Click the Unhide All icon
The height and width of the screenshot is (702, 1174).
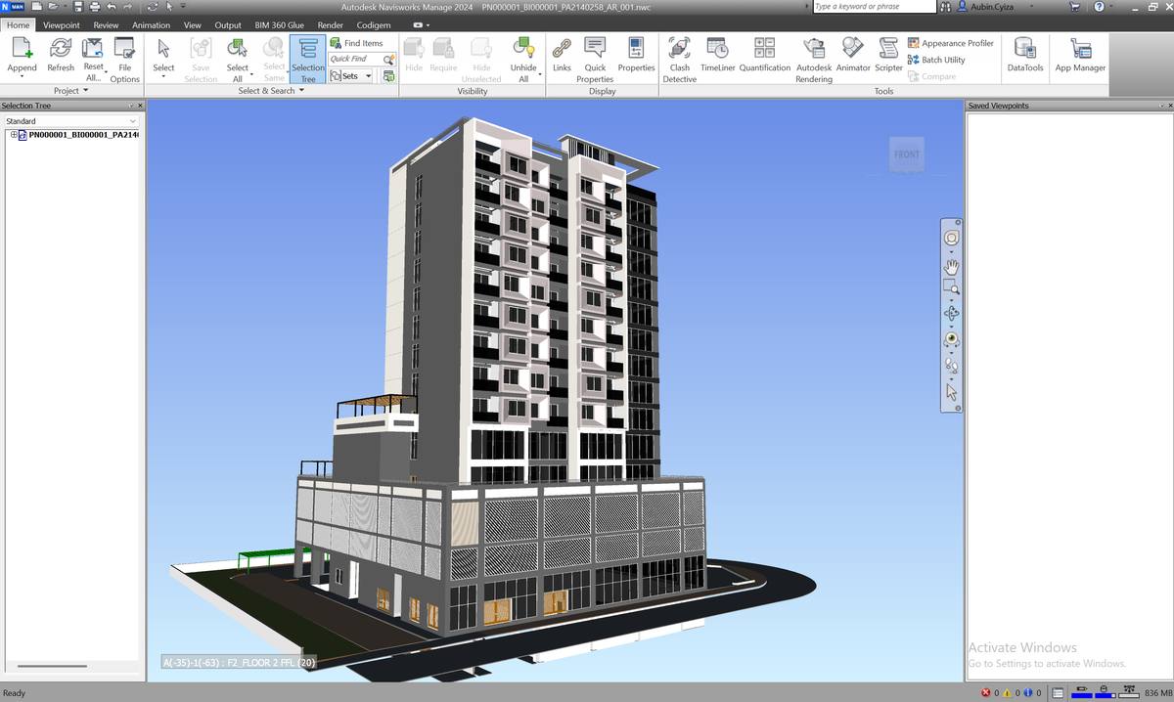pyautogui.click(x=523, y=48)
